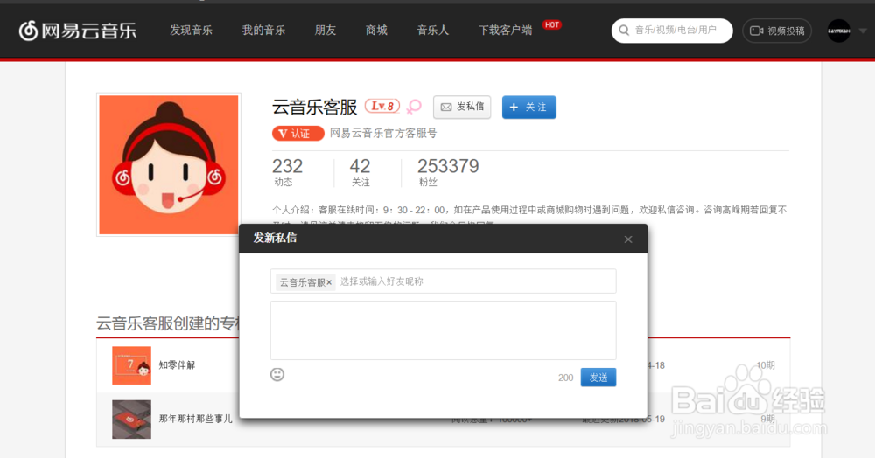
Task: Click the magnifier search icon
Action: click(x=624, y=31)
